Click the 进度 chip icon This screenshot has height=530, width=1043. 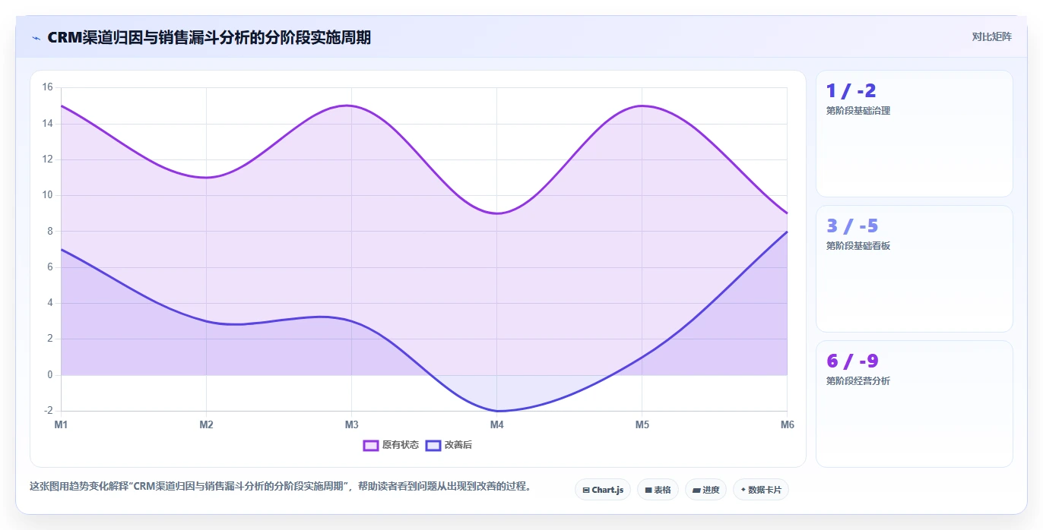pyautogui.click(x=696, y=491)
